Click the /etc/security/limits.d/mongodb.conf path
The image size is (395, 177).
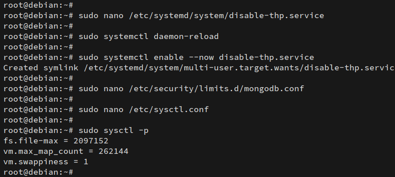216,89
